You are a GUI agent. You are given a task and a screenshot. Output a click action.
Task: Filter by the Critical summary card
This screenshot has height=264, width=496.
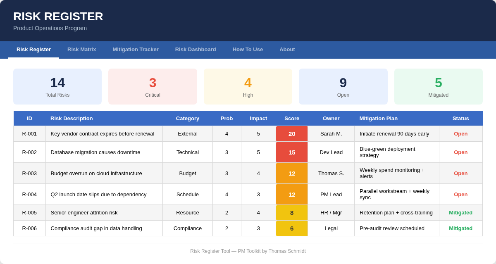pos(153,86)
